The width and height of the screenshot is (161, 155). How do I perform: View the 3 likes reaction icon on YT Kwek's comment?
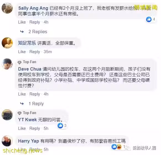click(60, 125)
